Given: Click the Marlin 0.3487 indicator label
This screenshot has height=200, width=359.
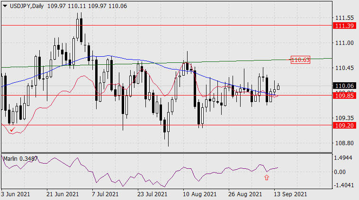Looking at the screenshot, I should click(21, 158).
